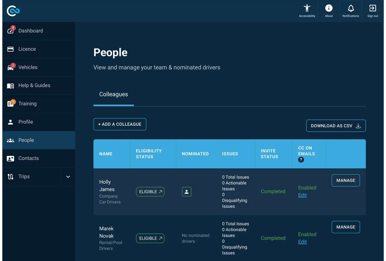Go to Dashboard in the sidebar

tap(39, 31)
